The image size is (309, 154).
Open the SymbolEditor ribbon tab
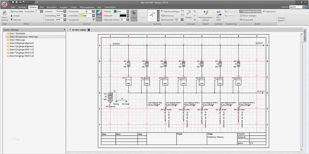pos(110,7)
